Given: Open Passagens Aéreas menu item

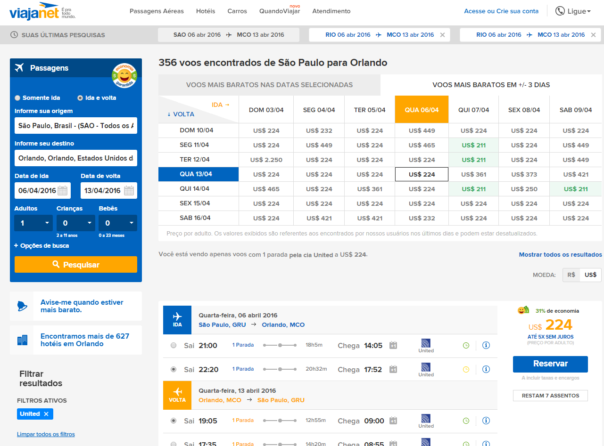Looking at the screenshot, I should [x=157, y=11].
